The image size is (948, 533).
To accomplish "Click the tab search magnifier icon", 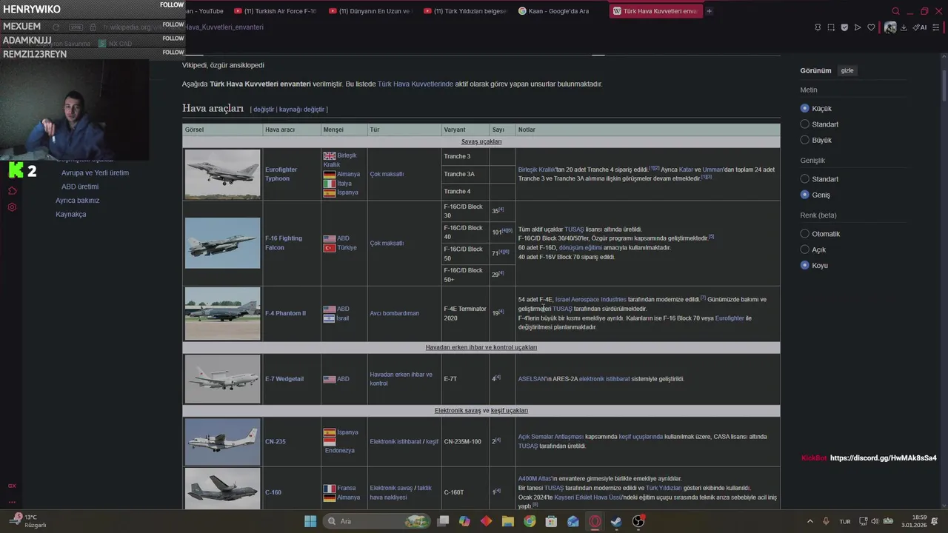I will [x=895, y=11].
